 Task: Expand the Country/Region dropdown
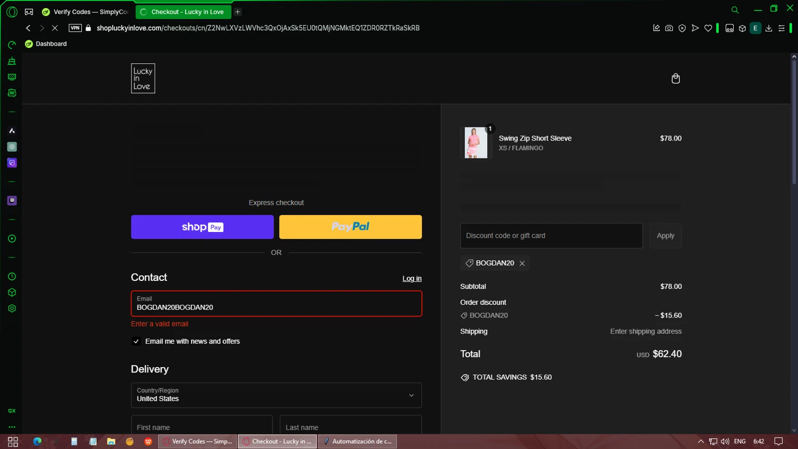click(276, 395)
